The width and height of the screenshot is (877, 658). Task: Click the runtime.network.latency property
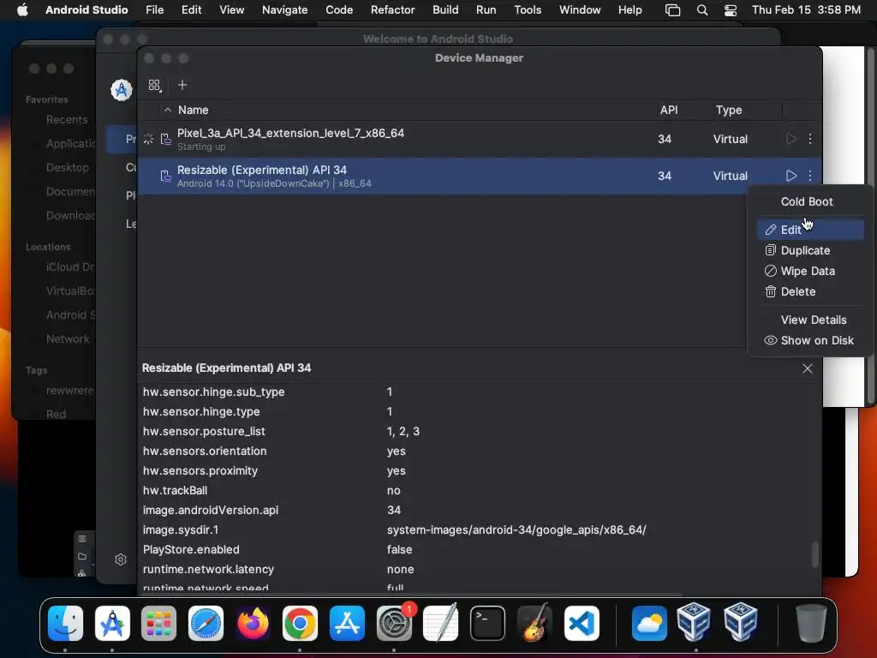208,569
